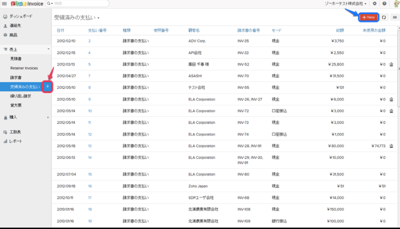This screenshot has height=229, width=400.
Task: Open the list options menu icon
Action: 395,17
